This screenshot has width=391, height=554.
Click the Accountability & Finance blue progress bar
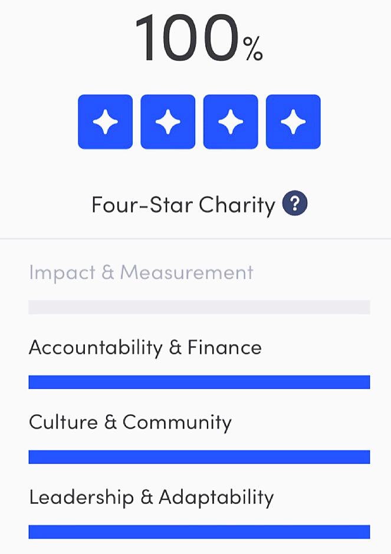199,382
